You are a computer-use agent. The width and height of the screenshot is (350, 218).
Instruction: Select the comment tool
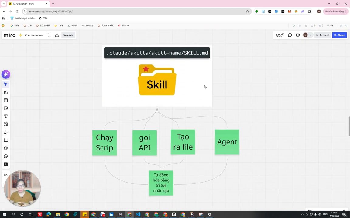tap(6, 156)
